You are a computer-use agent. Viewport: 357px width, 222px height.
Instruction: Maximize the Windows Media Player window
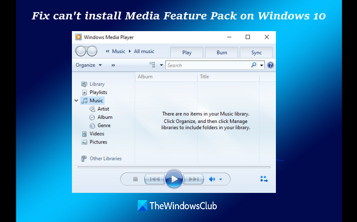pos(248,37)
